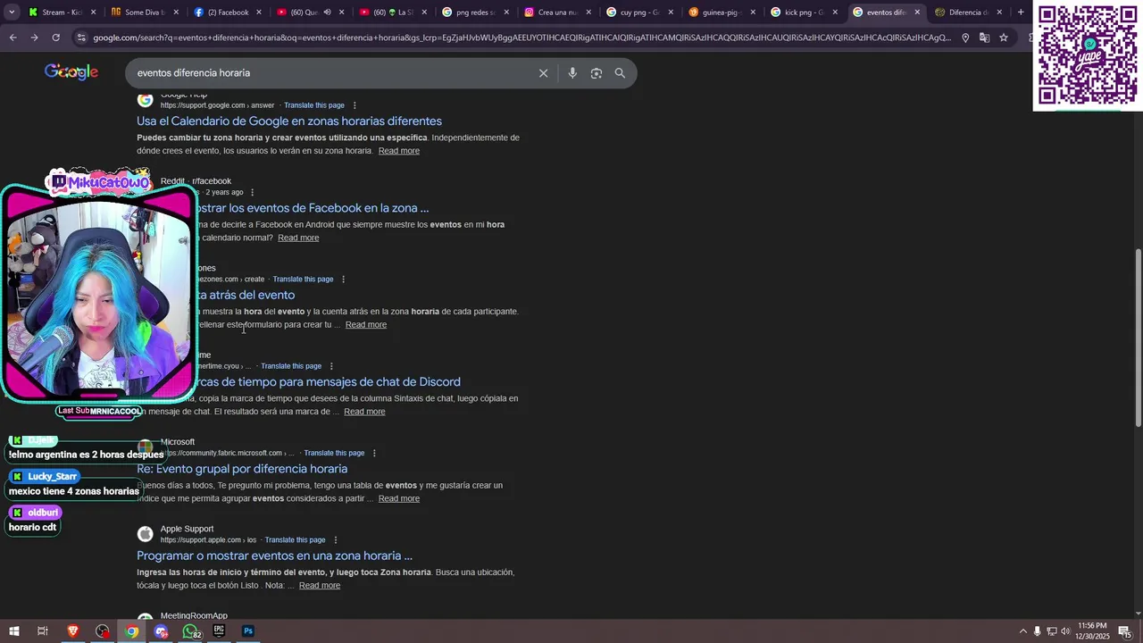Open the more options menu for Google Help result
1143x643 pixels.
coord(355,105)
